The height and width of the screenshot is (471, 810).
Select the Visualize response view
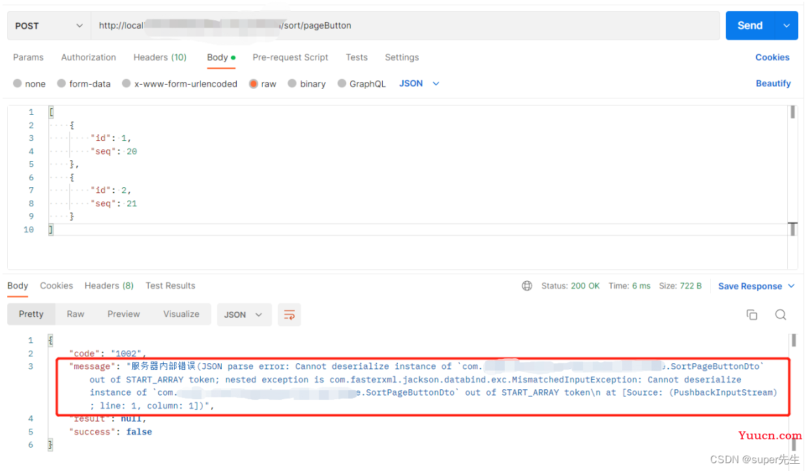click(x=181, y=314)
